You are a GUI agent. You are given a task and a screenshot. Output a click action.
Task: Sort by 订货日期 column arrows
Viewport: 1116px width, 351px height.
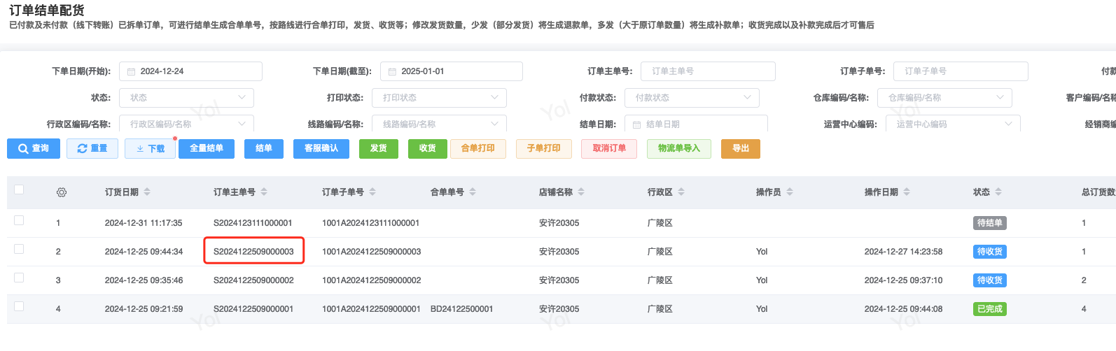(147, 192)
